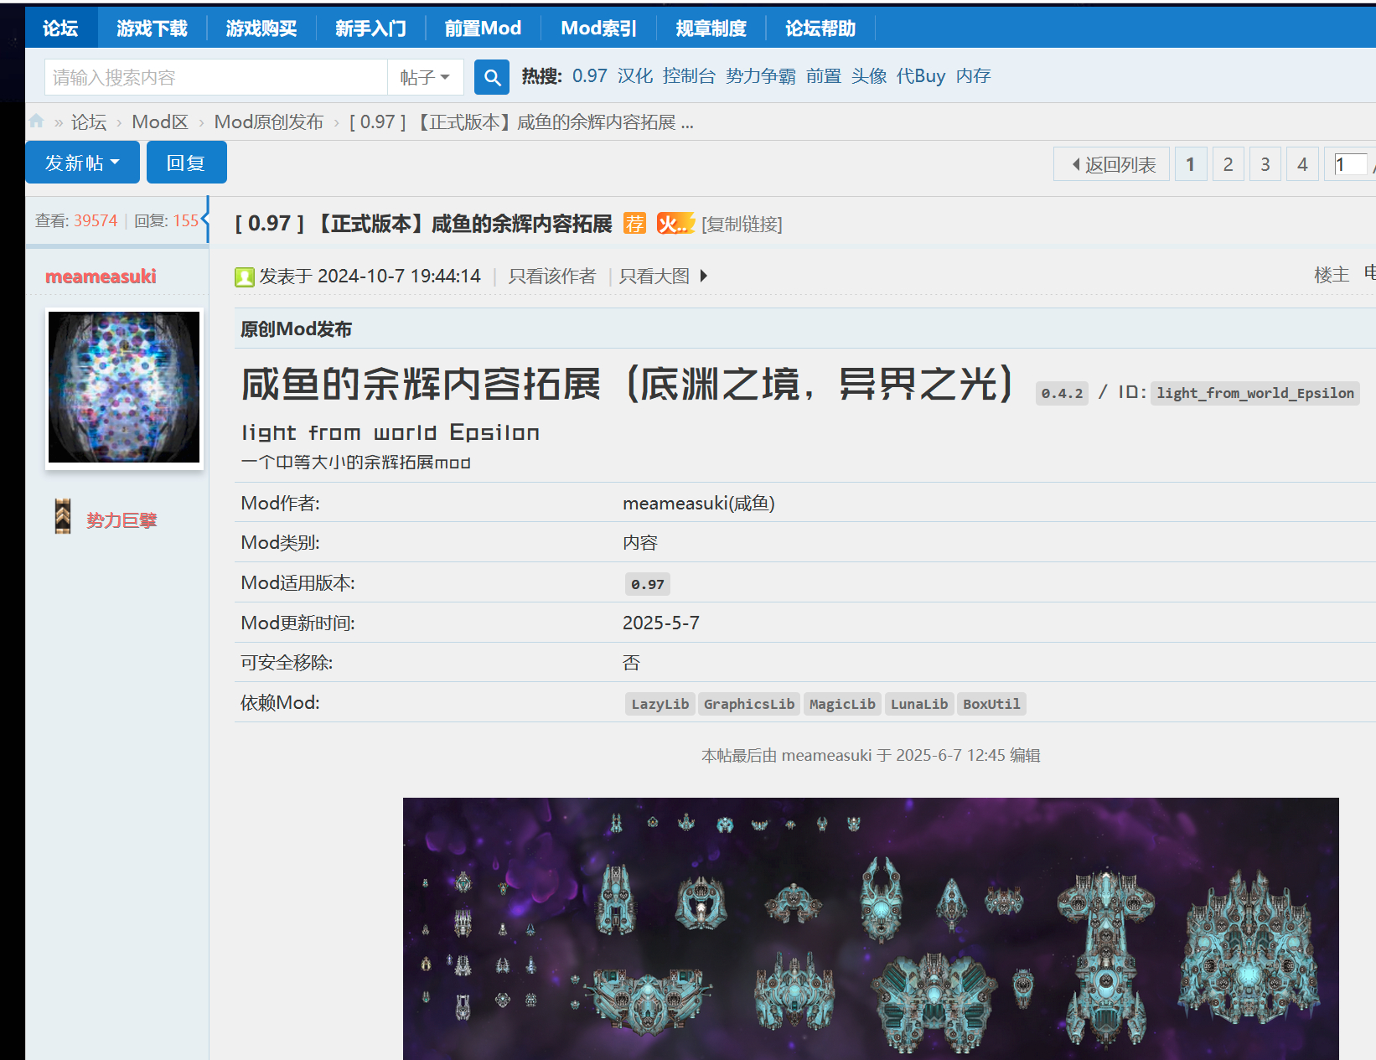
Task: Click the arrow next to 只看大图
Action: coord(704,276)
